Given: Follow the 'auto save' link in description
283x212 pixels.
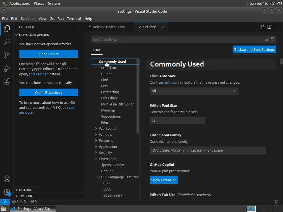Looking at the screenshot, I should click(x=172, y=82).
